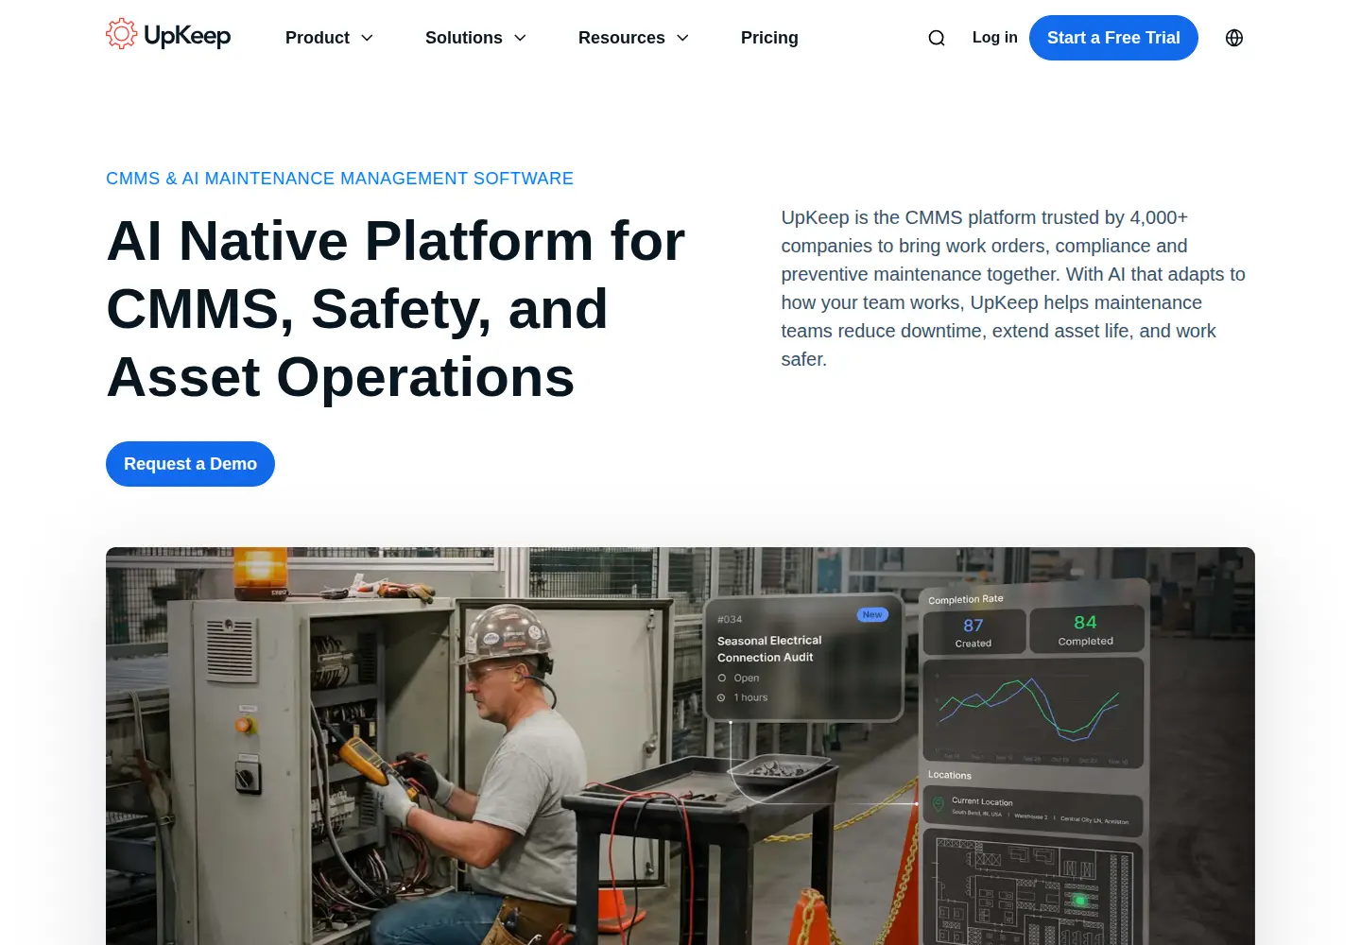Click the work order number #034

pos(730,619)
